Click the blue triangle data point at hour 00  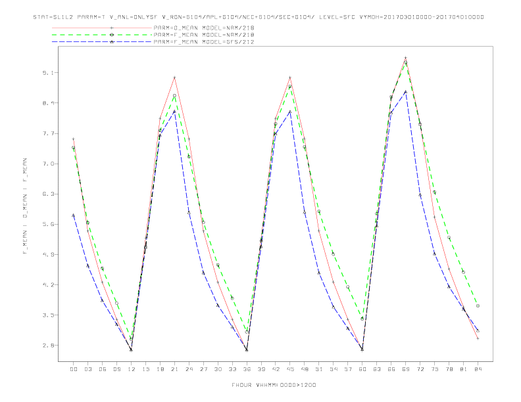point(74,215)
